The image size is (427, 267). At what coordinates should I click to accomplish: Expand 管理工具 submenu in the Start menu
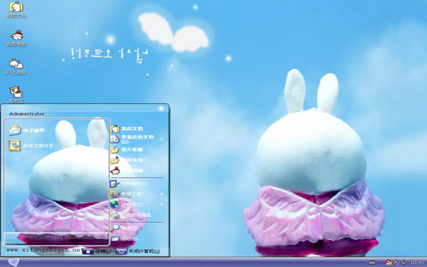pos(137,194)
